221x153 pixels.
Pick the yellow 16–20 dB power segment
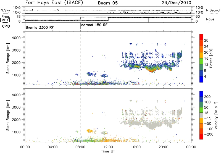(x=201, y=55)
